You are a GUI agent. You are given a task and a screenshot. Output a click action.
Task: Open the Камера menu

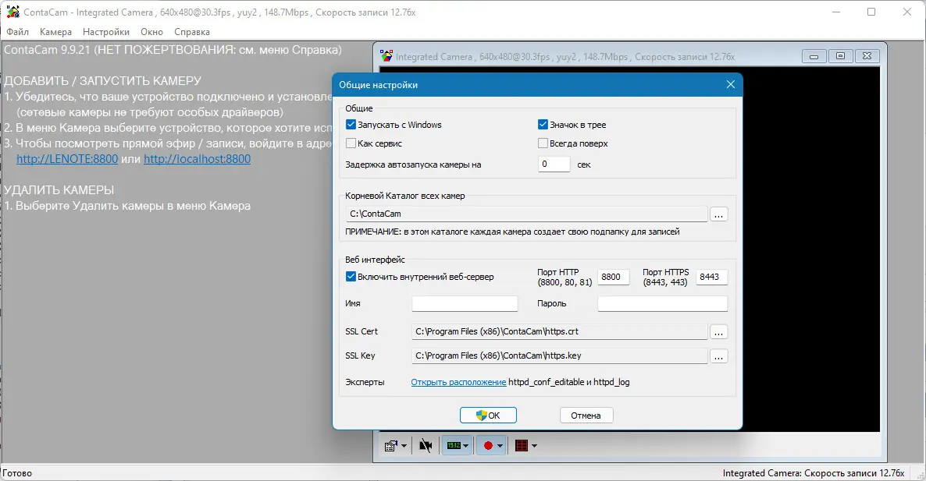pos(55,32)
